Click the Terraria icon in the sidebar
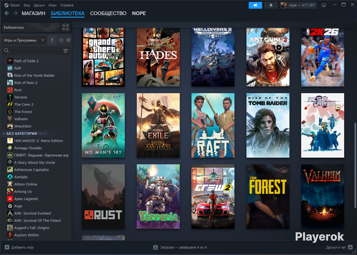Image resolution: width=357 pixels, height=255 pixels. coord(10,97)
